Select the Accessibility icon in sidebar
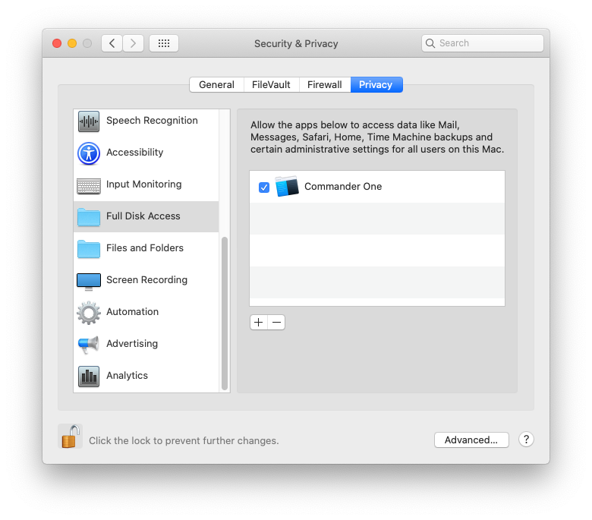This screenshot has width=592, height=520. [x=89, y=153]
